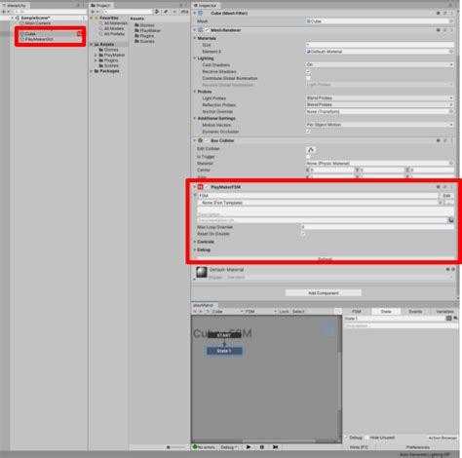462x458 pixels.
Task: Click the PlayMaker step button
Action: coord(276,447)
